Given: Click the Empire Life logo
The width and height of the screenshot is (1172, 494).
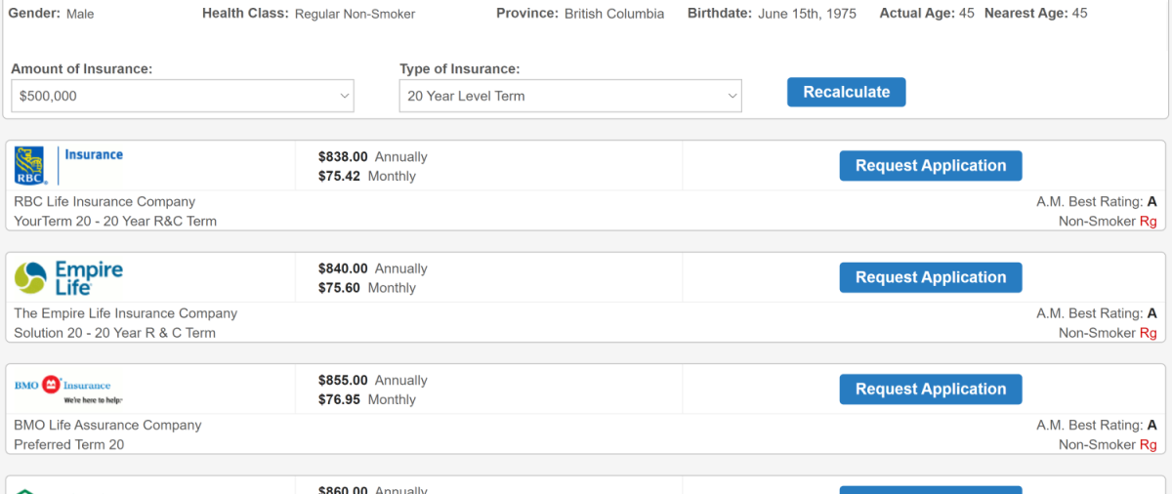Looking at the screenshot, I should (x=69, y=277).
